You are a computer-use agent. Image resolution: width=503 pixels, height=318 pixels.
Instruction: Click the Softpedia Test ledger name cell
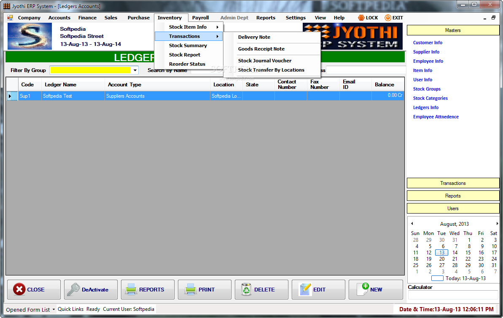pyautogui.click(x=73, y=96)
